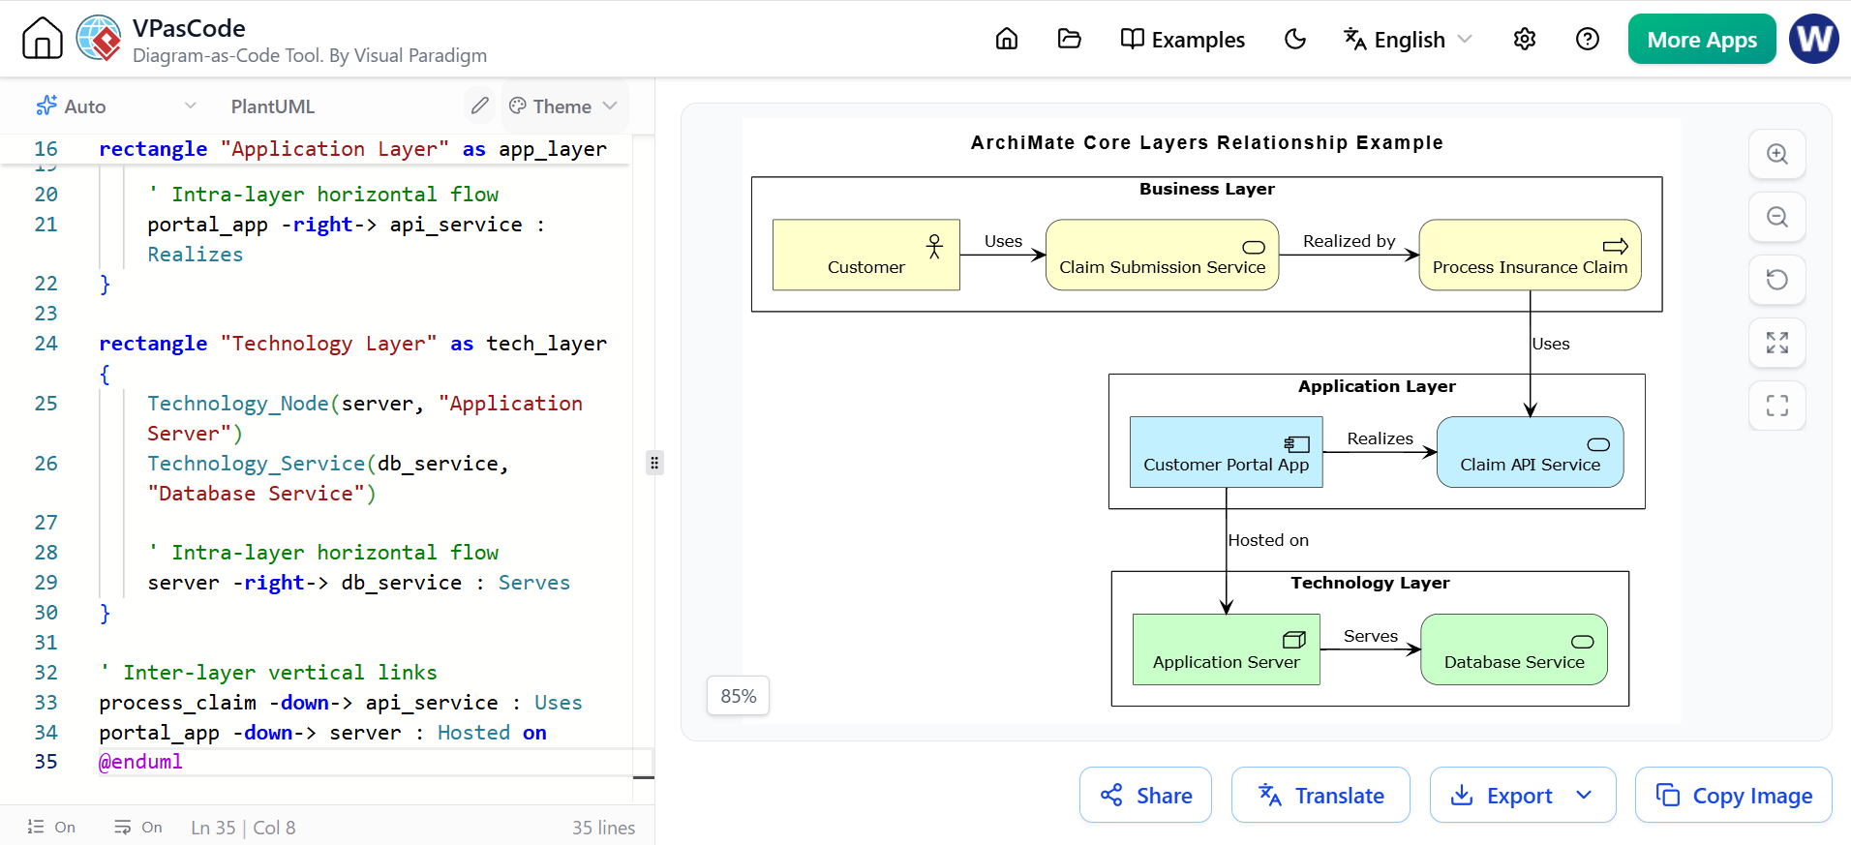
Task: Open help via the question mark icon
Action: coord(1588,39)
